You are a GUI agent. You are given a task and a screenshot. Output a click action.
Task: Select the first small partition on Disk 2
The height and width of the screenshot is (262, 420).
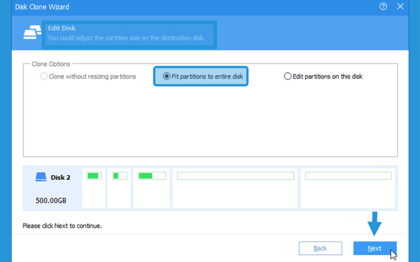click(x=93, y=188)
